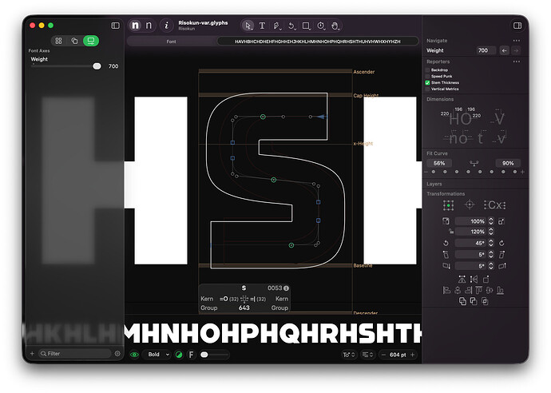Click Fit Curve percentage dots slider

(x=474, y=172)
